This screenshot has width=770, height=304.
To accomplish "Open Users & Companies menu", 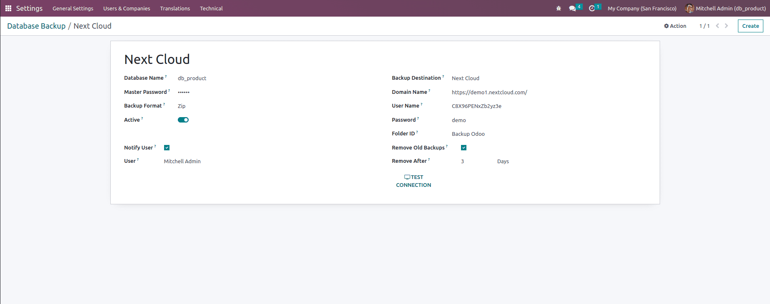I will tap(127, 8).
